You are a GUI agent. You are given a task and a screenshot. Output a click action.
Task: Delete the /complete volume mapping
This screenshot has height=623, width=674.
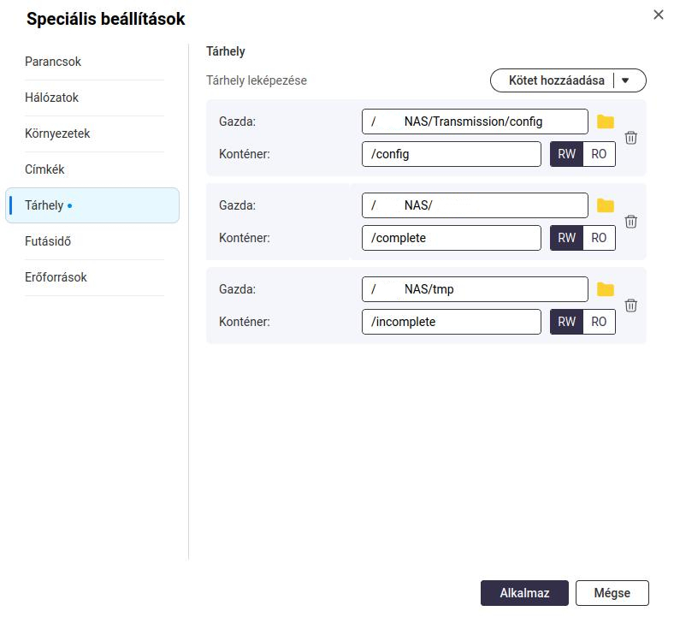[x=630, y=222]
